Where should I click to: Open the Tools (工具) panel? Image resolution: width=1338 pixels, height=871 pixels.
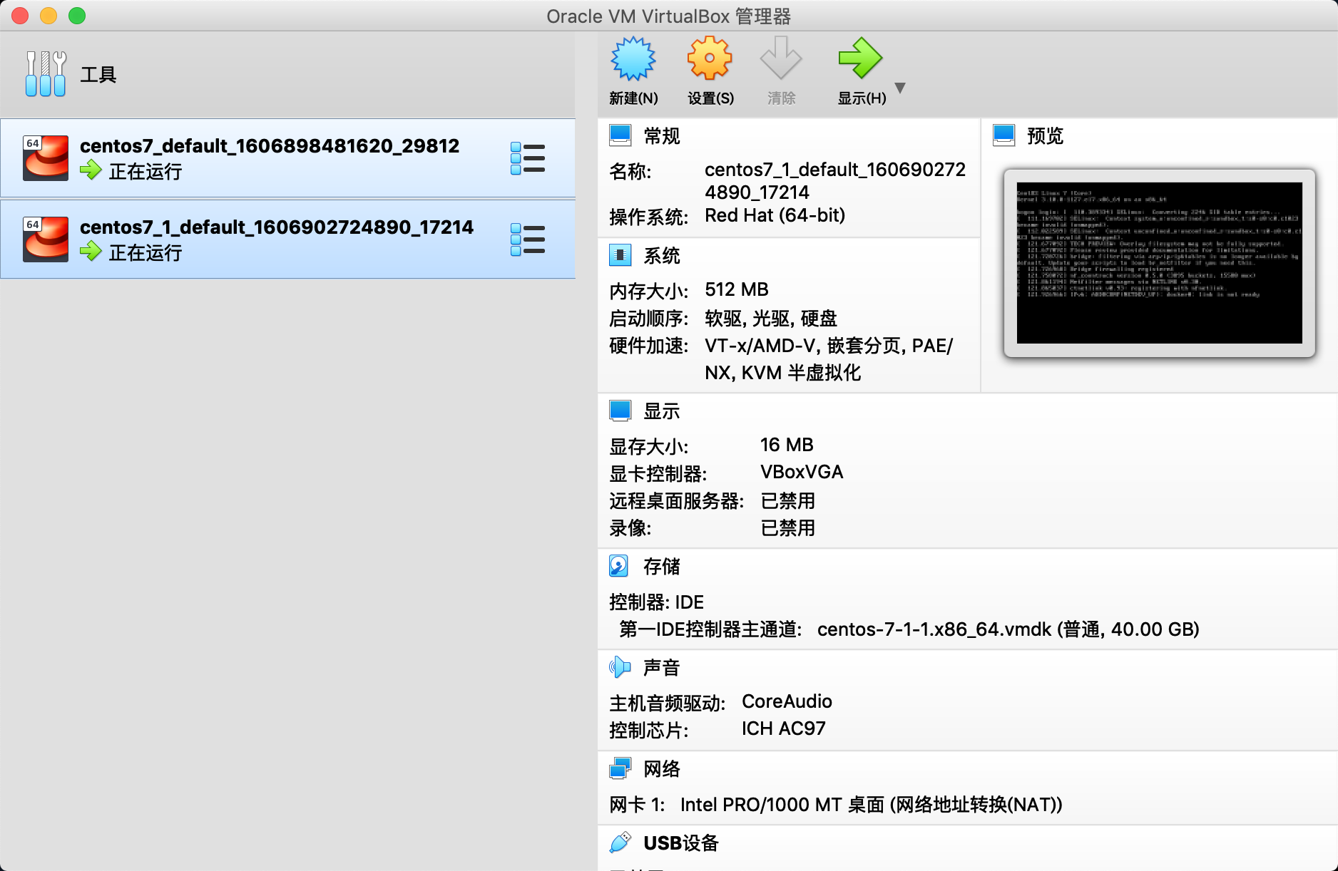click(x=287, y=75)
